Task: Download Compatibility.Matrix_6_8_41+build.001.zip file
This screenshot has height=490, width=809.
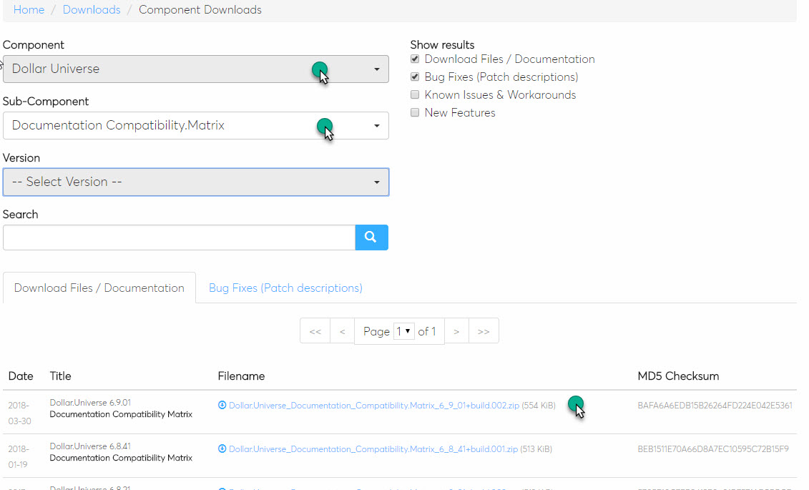Action: [x=373, y=449]
